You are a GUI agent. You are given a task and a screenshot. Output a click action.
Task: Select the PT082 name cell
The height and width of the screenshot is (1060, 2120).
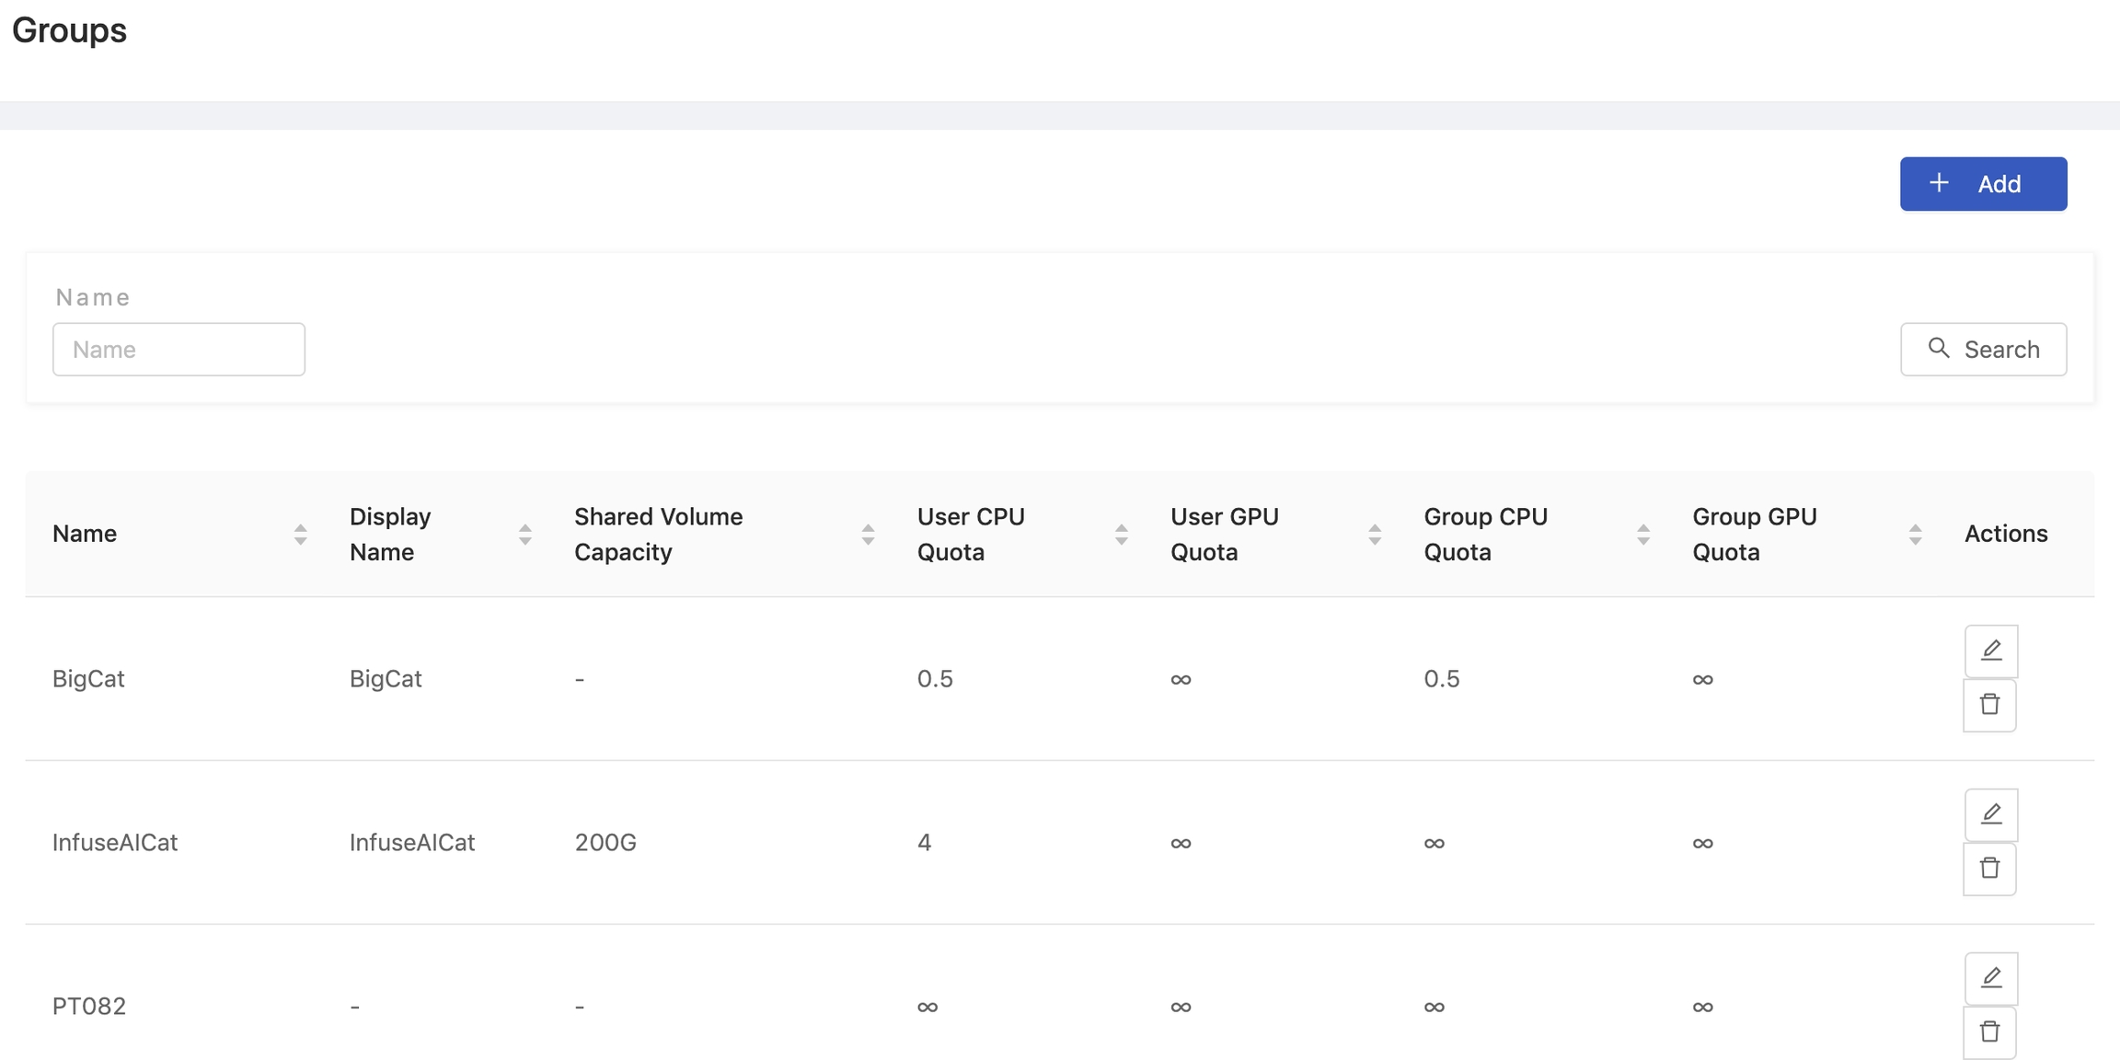[89, 1007]
